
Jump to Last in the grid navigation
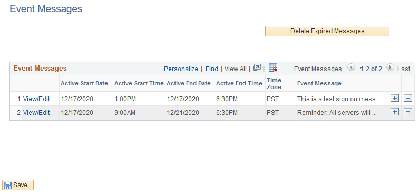pyautogui.click(x=404, y=69)
